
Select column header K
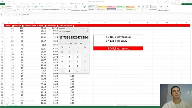pos(130,23)
